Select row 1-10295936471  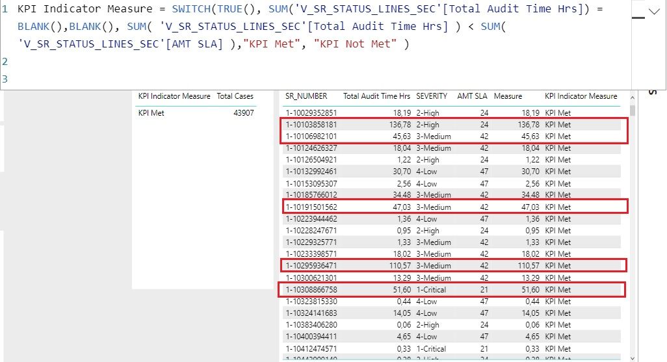pyautogui.click(x=452, y=265)
